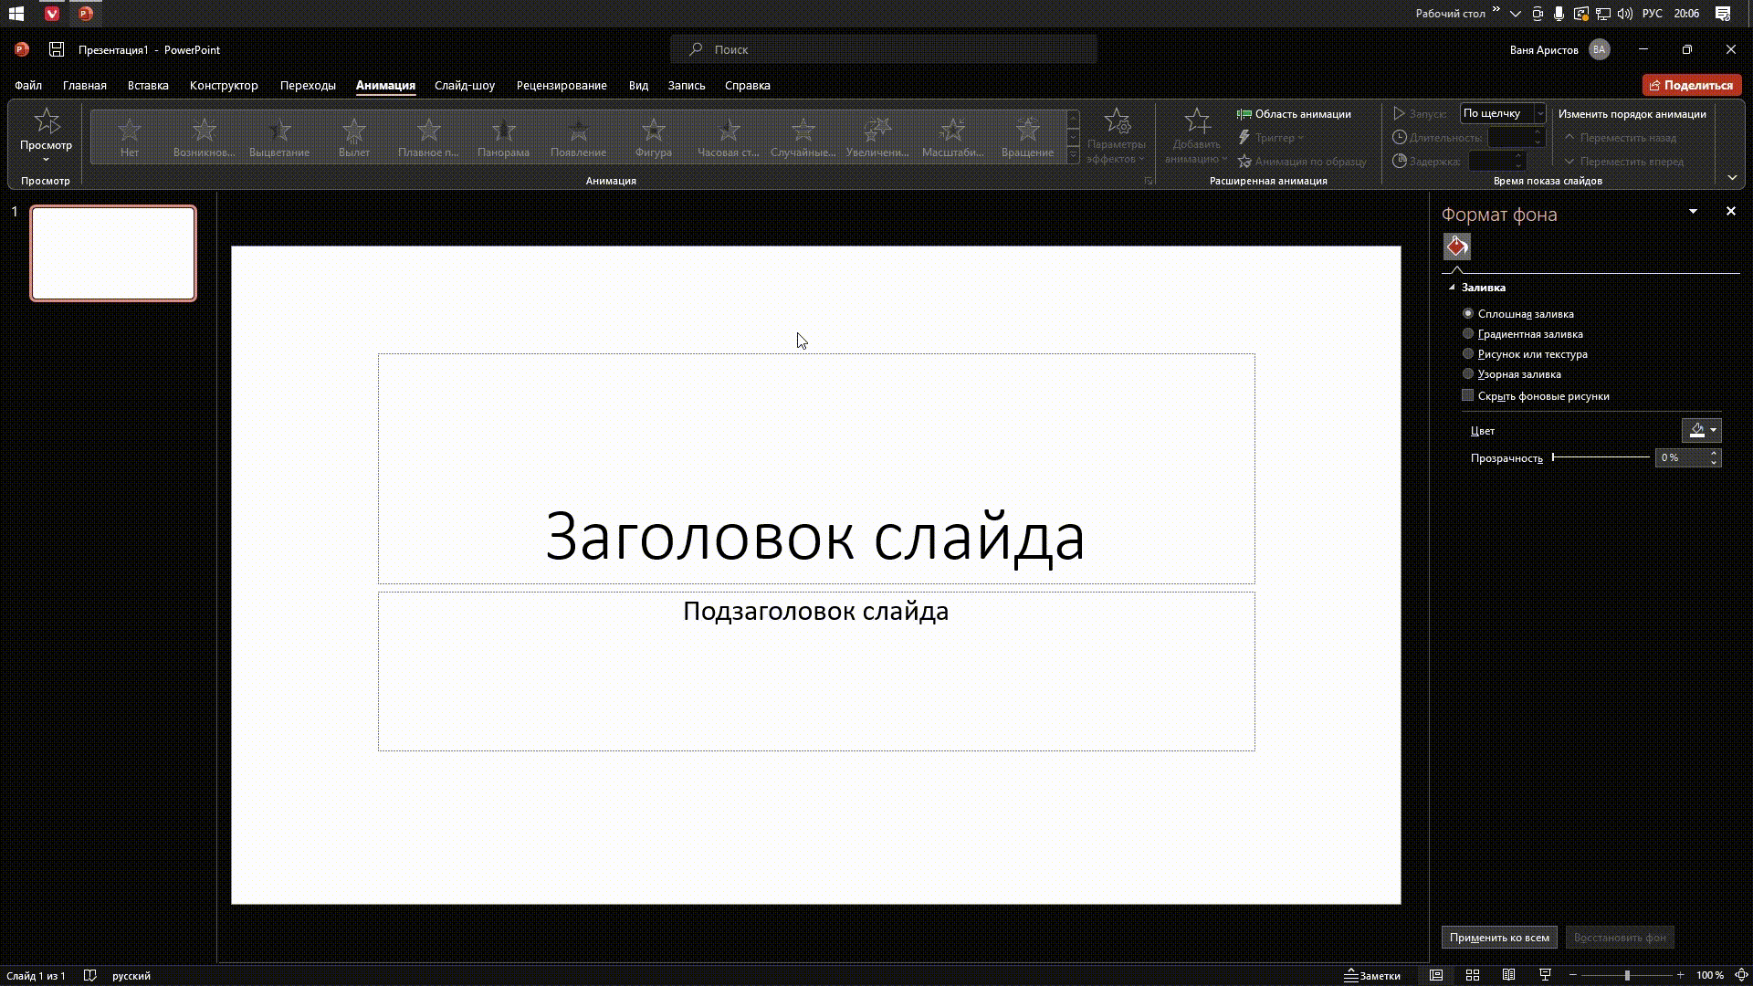The height and width of the screenshot is (986, 1753).
Task: Apply the «Панорама» animation
Action: [x=505, y=137]
